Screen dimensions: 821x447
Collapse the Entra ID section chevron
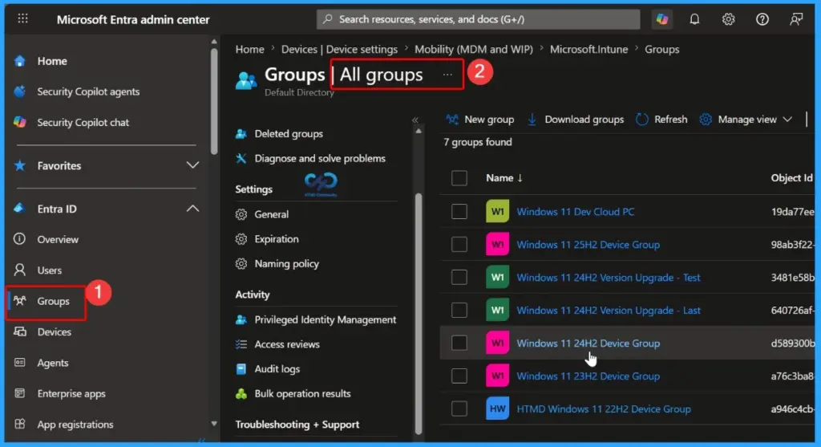click(x=192, y=209)
